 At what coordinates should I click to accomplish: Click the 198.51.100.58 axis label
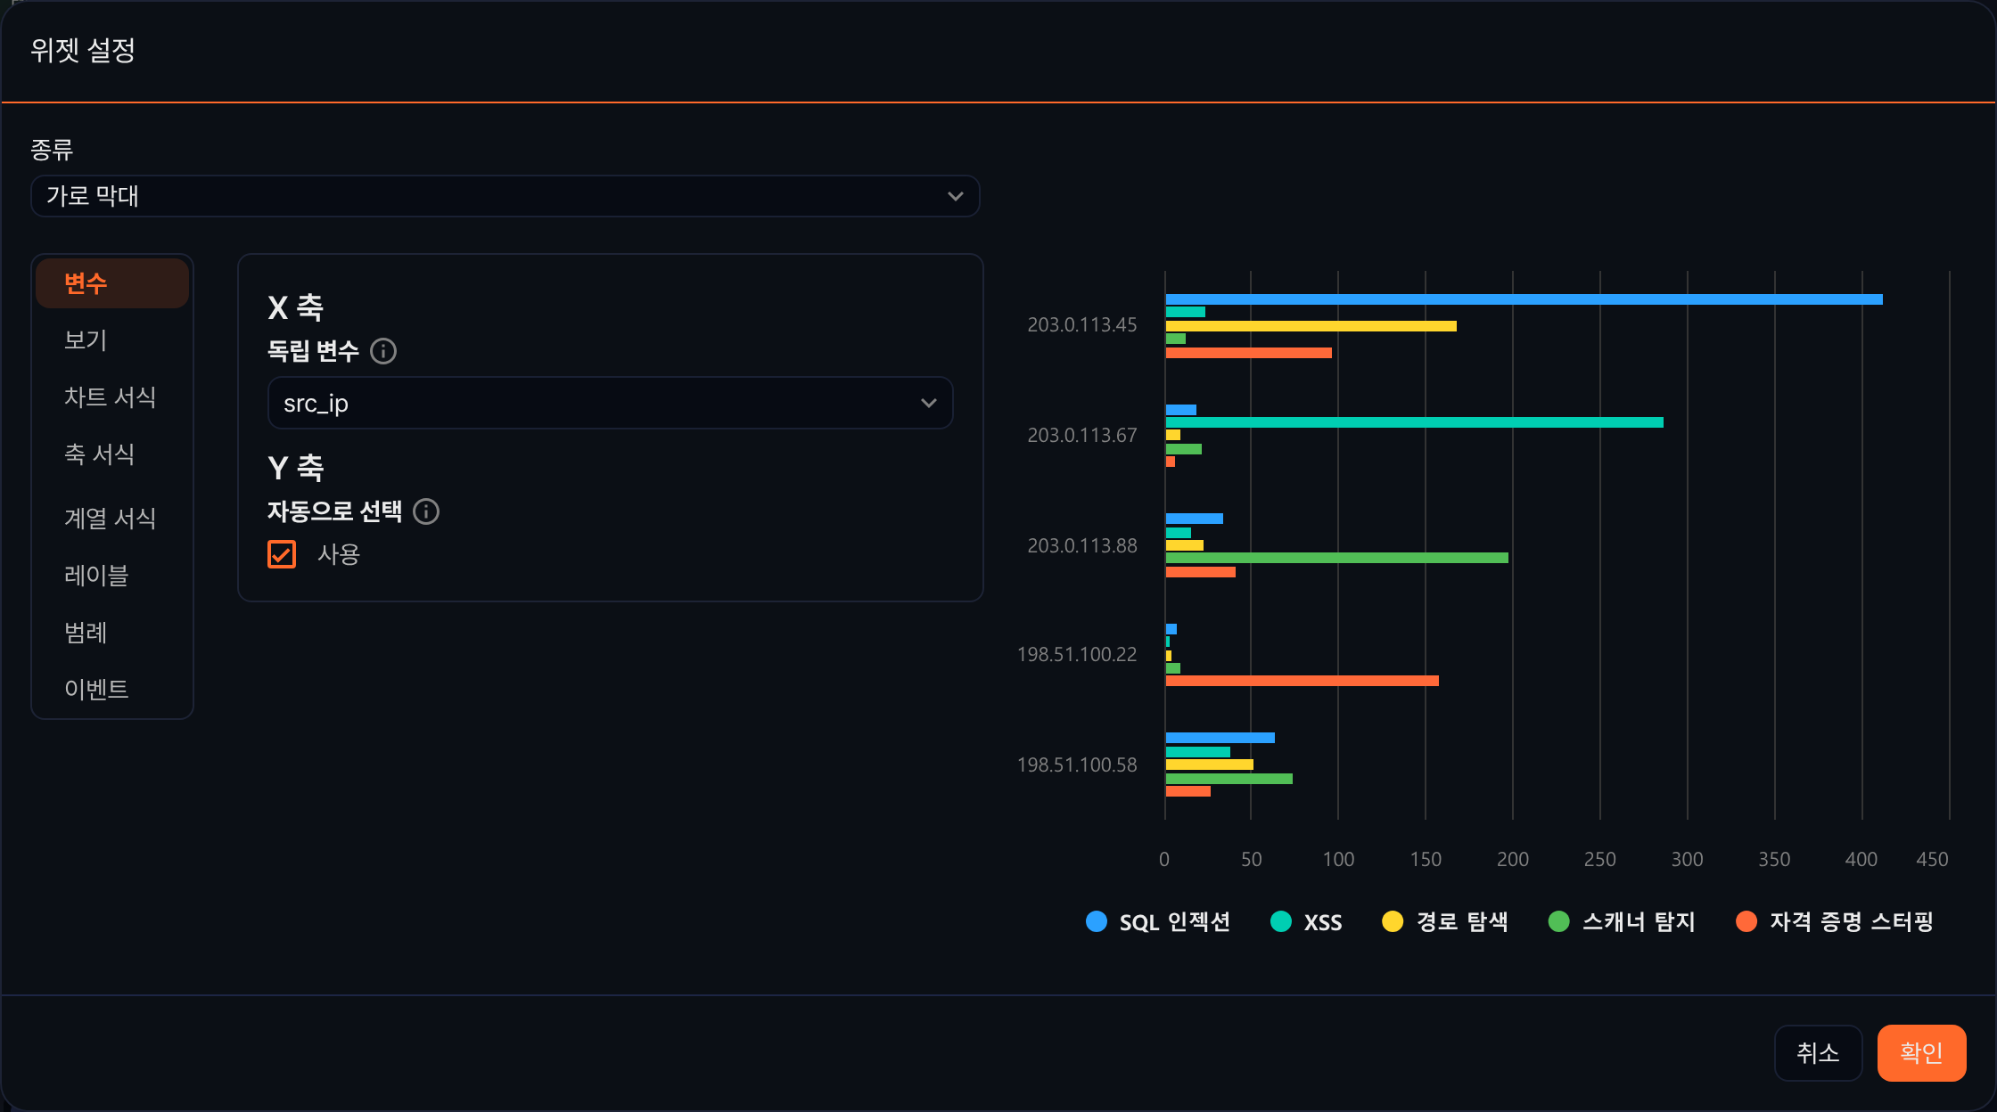1077,765
